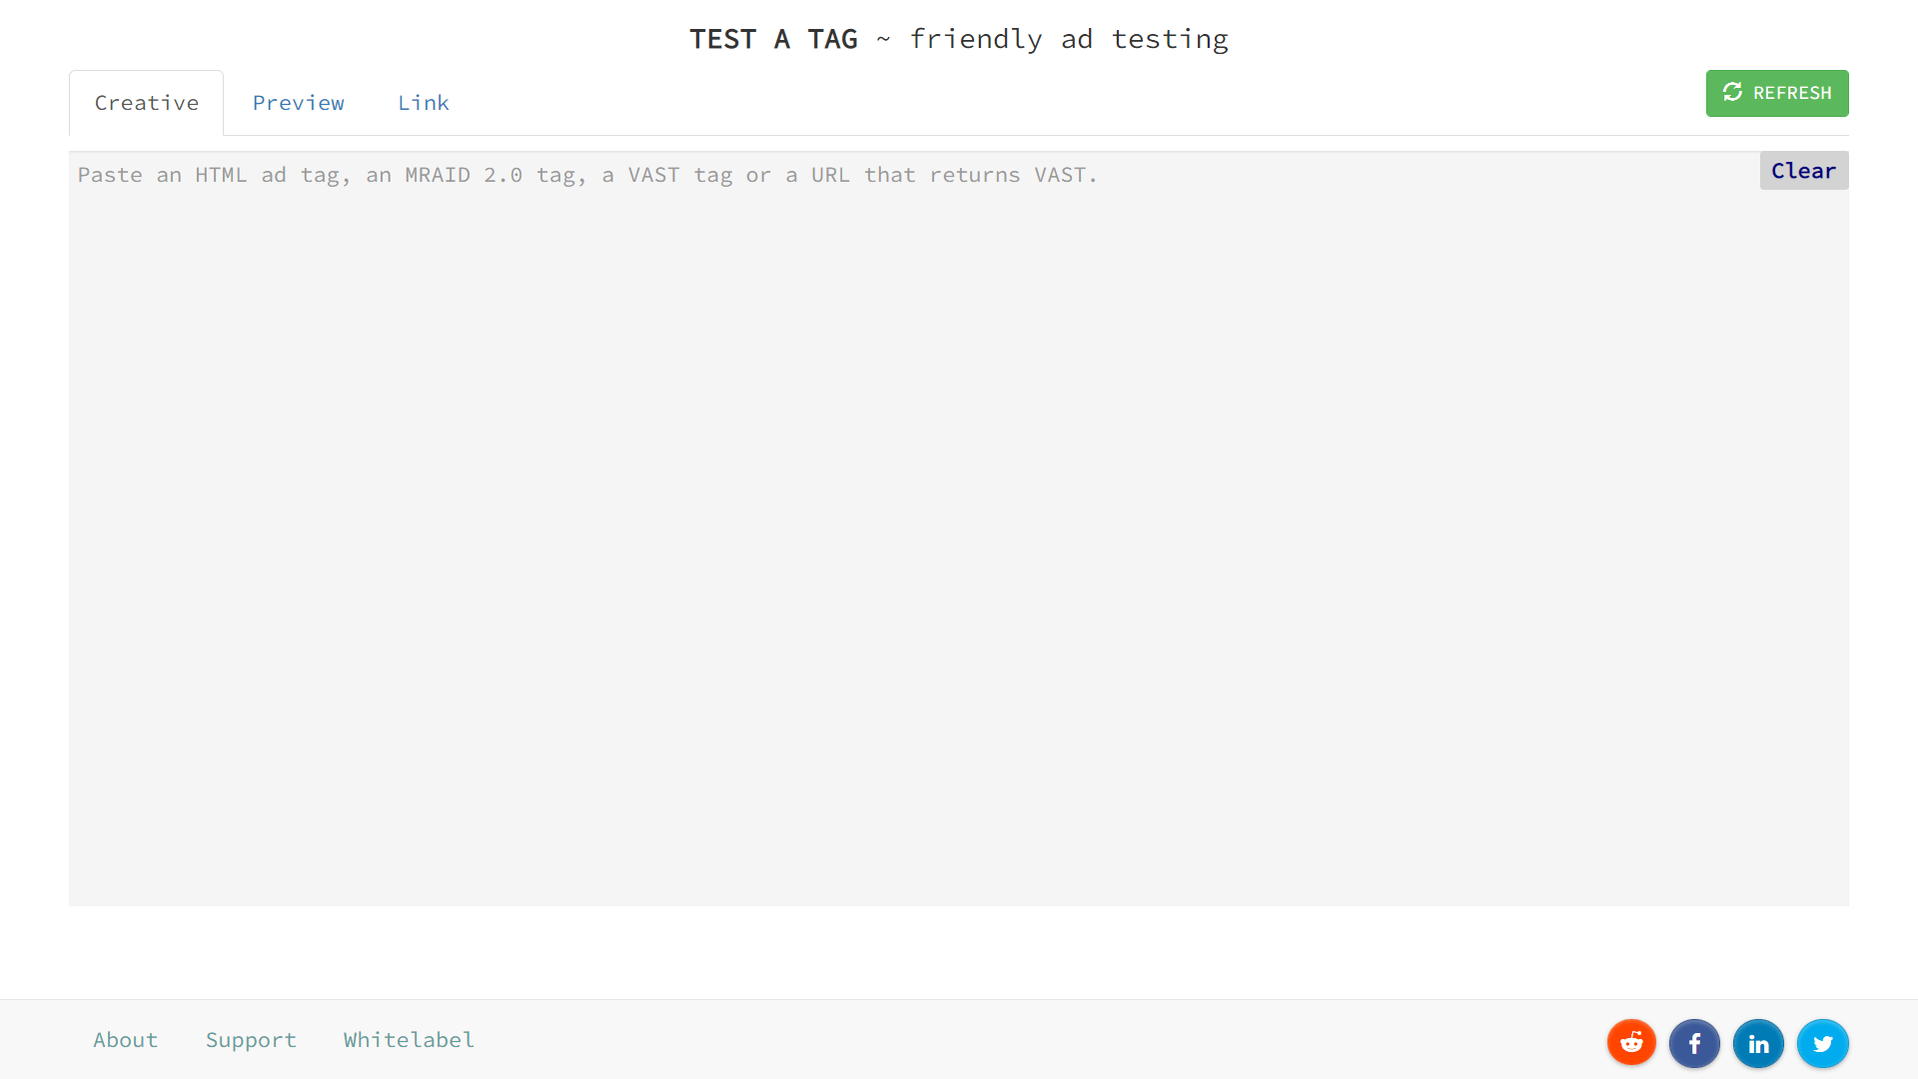Switch to the Creative tab

pyautogui.click(x=147, y=103)
